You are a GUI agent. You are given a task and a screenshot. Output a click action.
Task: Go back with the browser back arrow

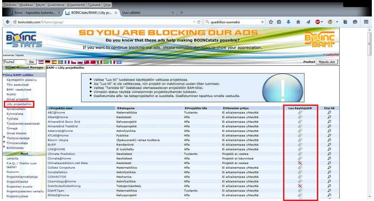8,22
